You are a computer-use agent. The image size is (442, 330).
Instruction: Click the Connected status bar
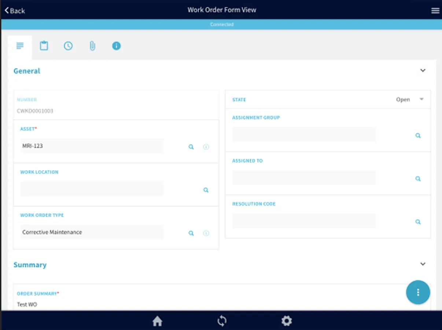(x=221, y=25)
